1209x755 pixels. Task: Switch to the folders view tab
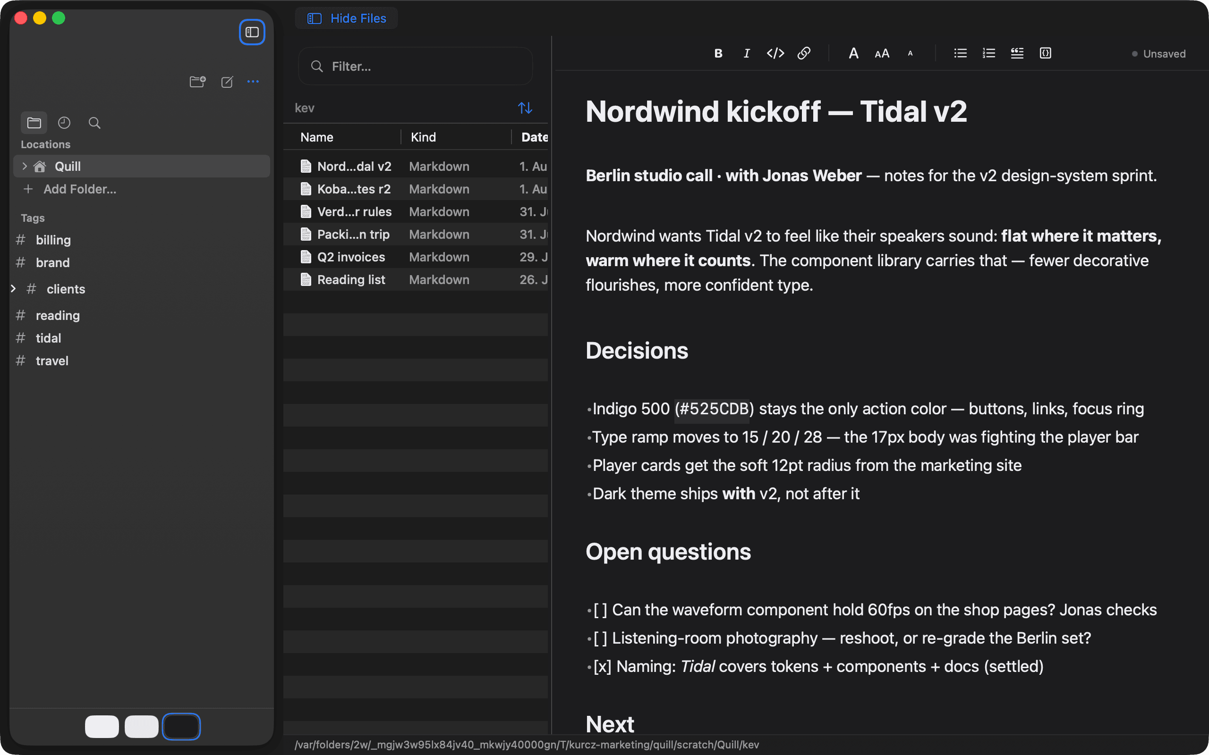pos(34,122)
